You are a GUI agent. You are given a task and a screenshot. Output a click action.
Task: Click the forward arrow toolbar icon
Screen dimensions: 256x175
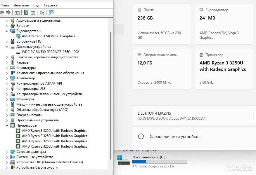pyautogui.click(x=8, y=12)
